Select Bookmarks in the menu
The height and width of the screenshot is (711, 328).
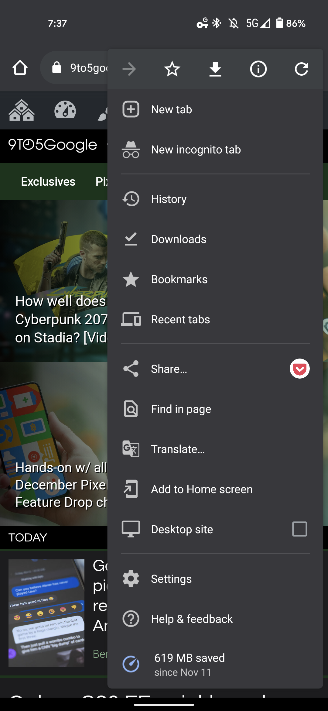(x=179, y=279)
